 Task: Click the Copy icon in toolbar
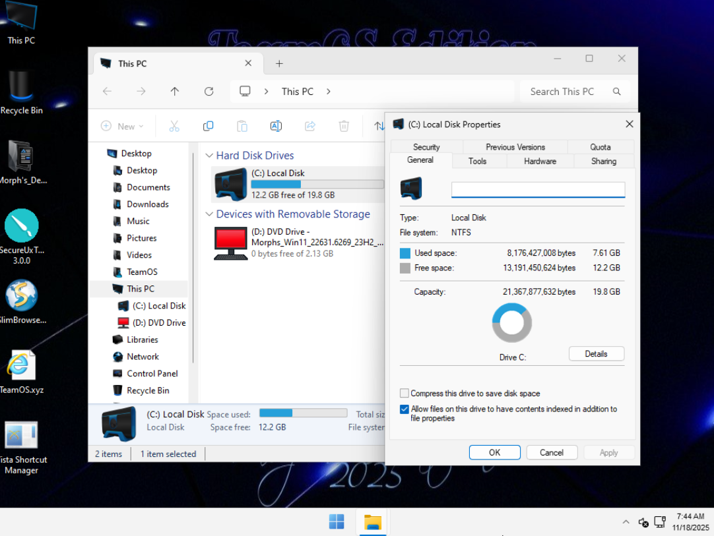[x=208, y=126]
